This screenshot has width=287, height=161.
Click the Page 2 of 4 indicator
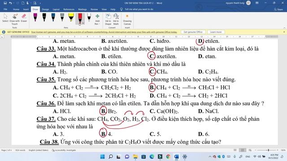pyautogui.click(x=6, y=150)
